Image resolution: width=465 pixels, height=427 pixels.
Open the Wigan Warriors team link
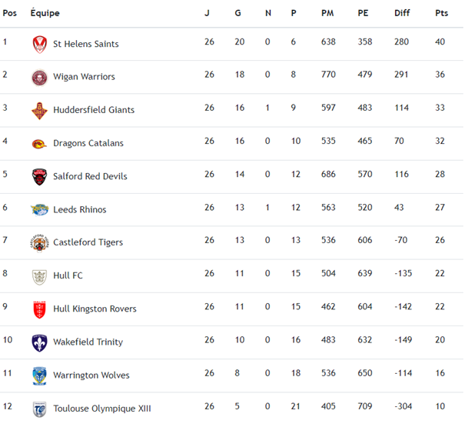click(x=84, y=77)
